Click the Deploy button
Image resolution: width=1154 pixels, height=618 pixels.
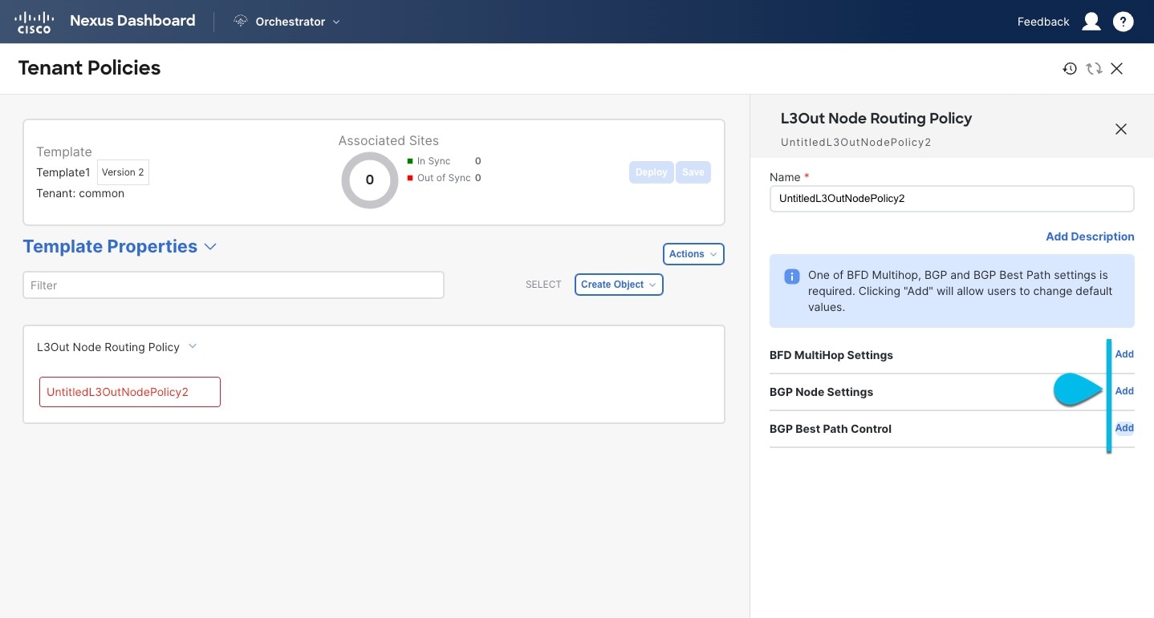tap(652, 172)
